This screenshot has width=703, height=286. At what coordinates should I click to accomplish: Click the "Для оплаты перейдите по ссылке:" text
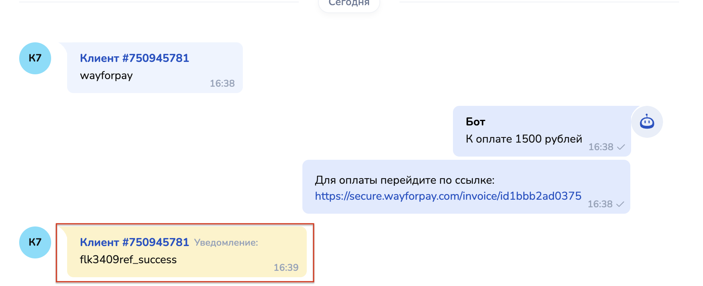pos(405,180)
